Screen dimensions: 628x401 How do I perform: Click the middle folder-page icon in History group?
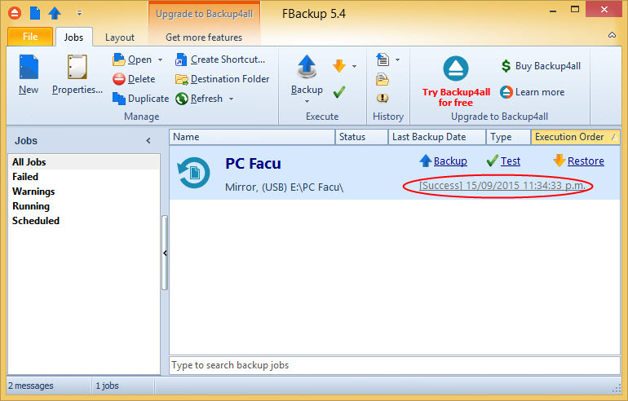tap(383, 79)
